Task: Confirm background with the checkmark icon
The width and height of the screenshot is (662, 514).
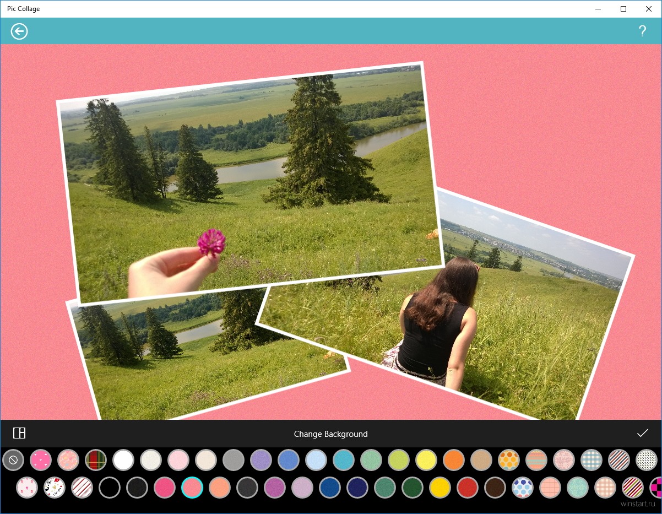Action: 642,434
